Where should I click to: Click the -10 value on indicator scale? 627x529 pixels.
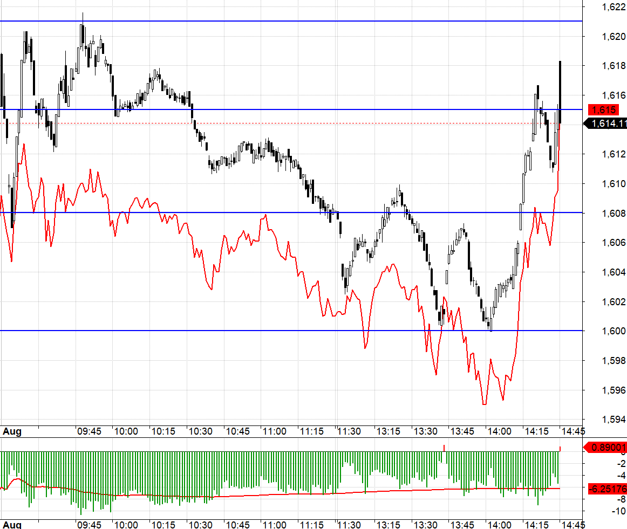[x=619, y=511]
